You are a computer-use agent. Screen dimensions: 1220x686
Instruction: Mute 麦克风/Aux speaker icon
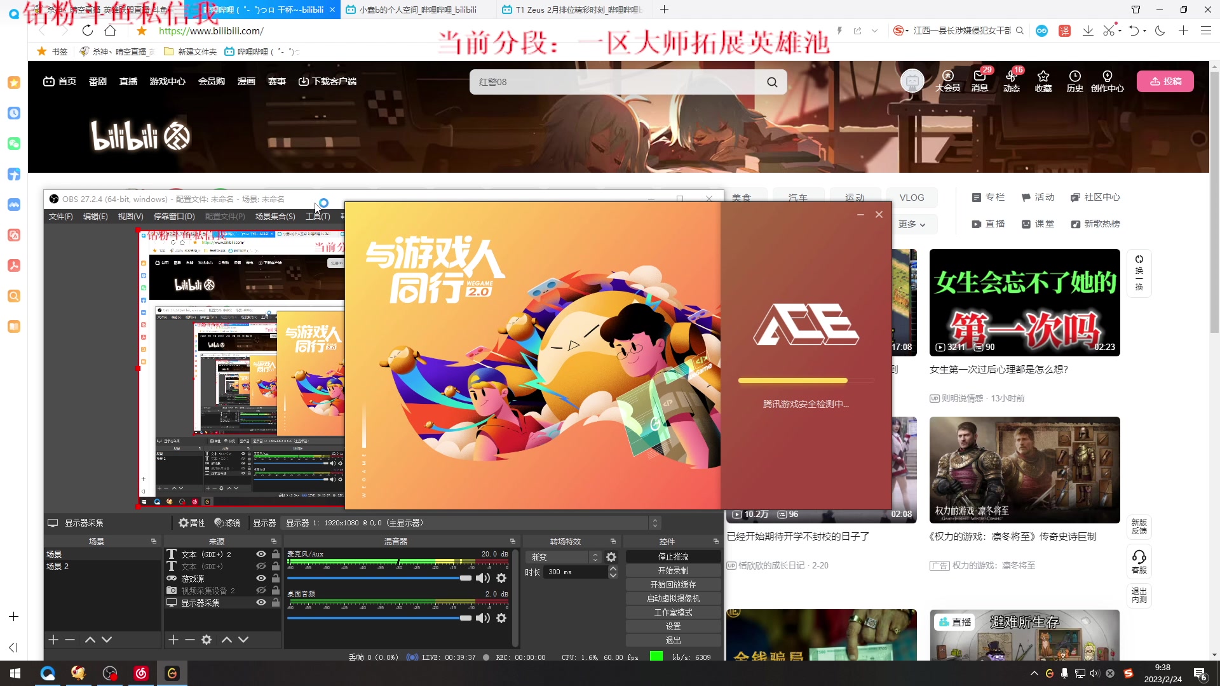(483, 578)
